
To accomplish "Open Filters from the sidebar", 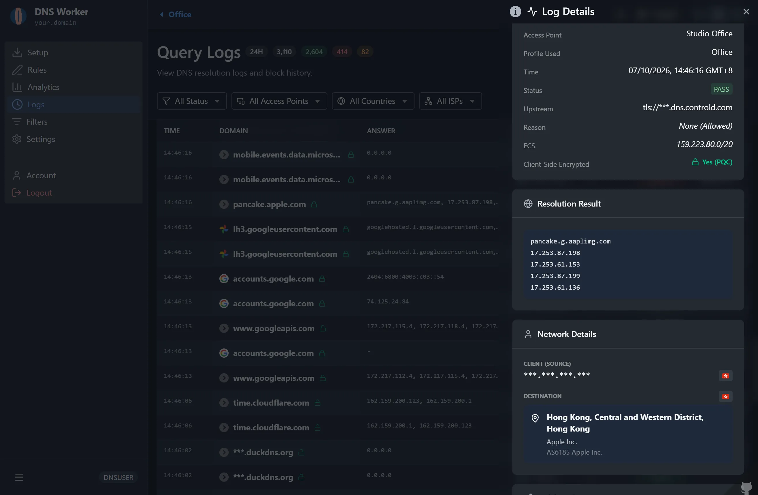I will pos(73,122).
